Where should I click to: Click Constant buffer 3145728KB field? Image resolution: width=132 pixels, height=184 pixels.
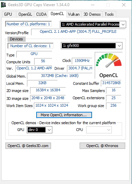pyautogui.click(x=111, y=83)
